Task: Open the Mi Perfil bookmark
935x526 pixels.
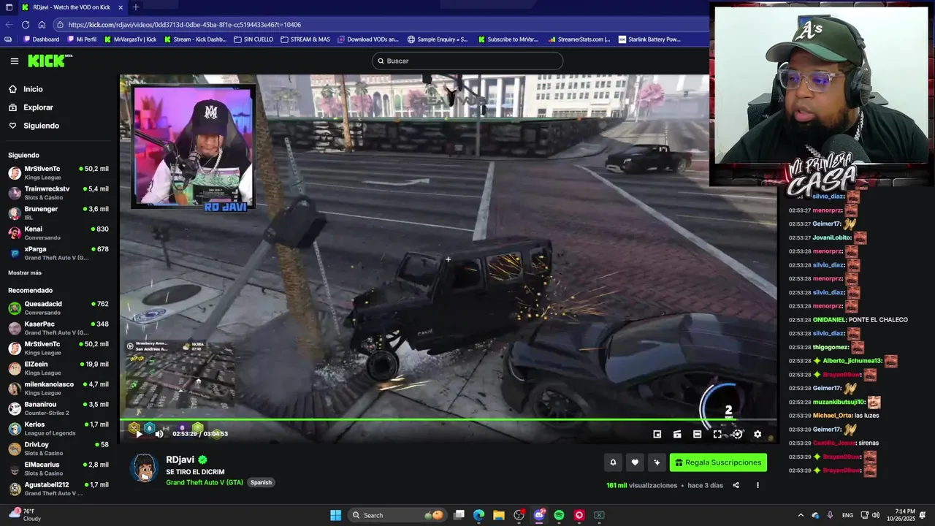Action: click(x=82, y=39)
